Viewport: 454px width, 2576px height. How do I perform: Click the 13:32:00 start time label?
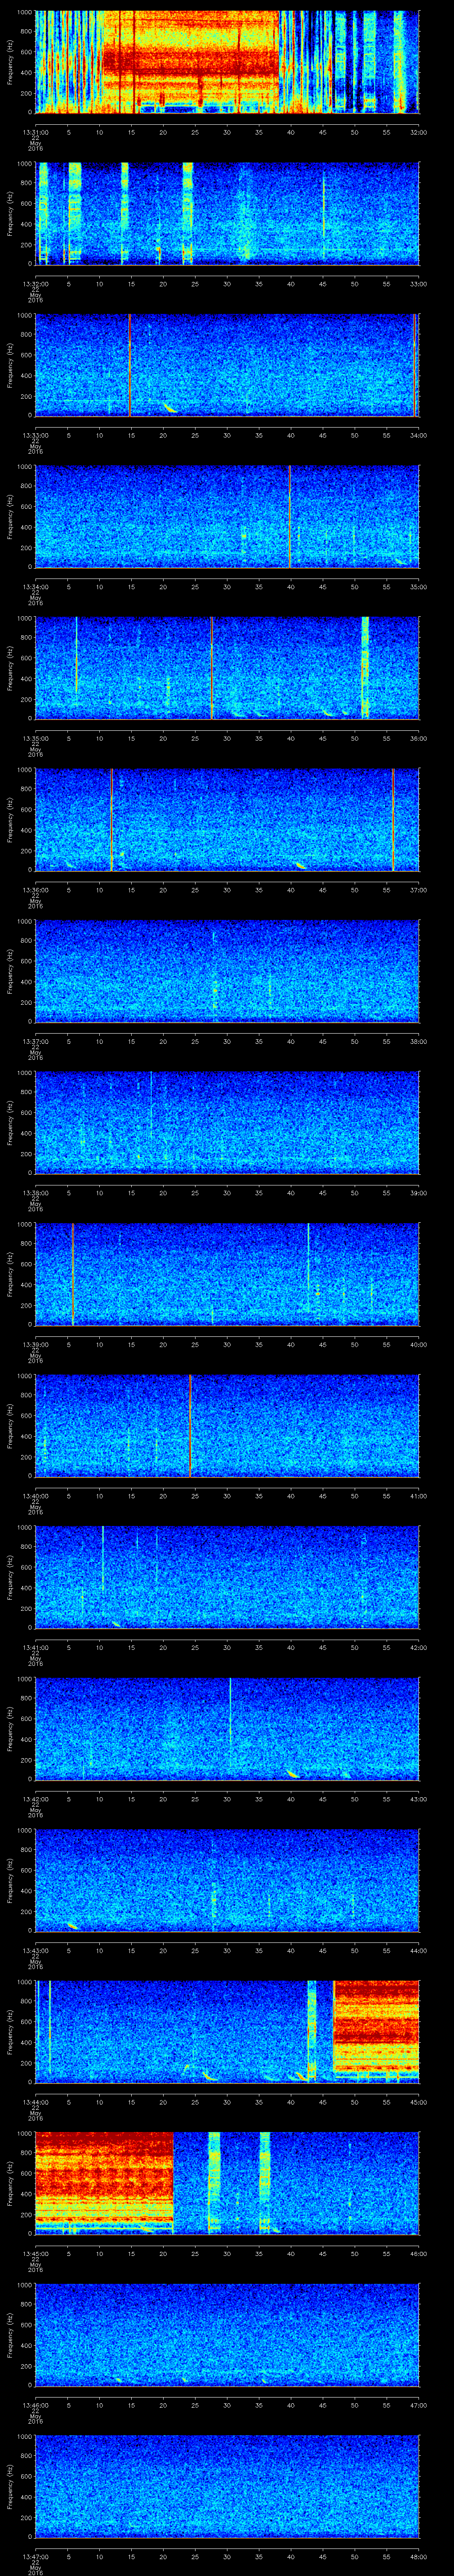pos(35,284)
